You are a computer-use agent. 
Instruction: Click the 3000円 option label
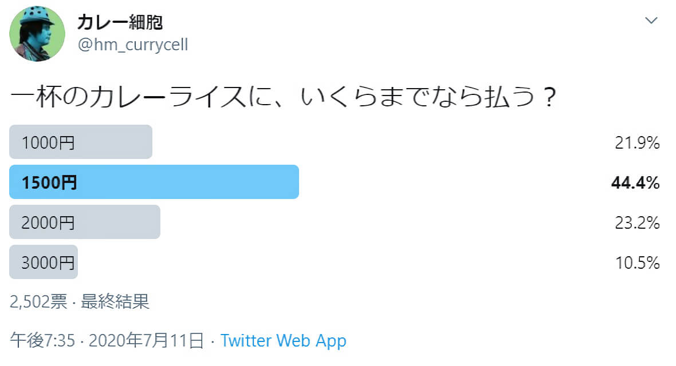48,262
